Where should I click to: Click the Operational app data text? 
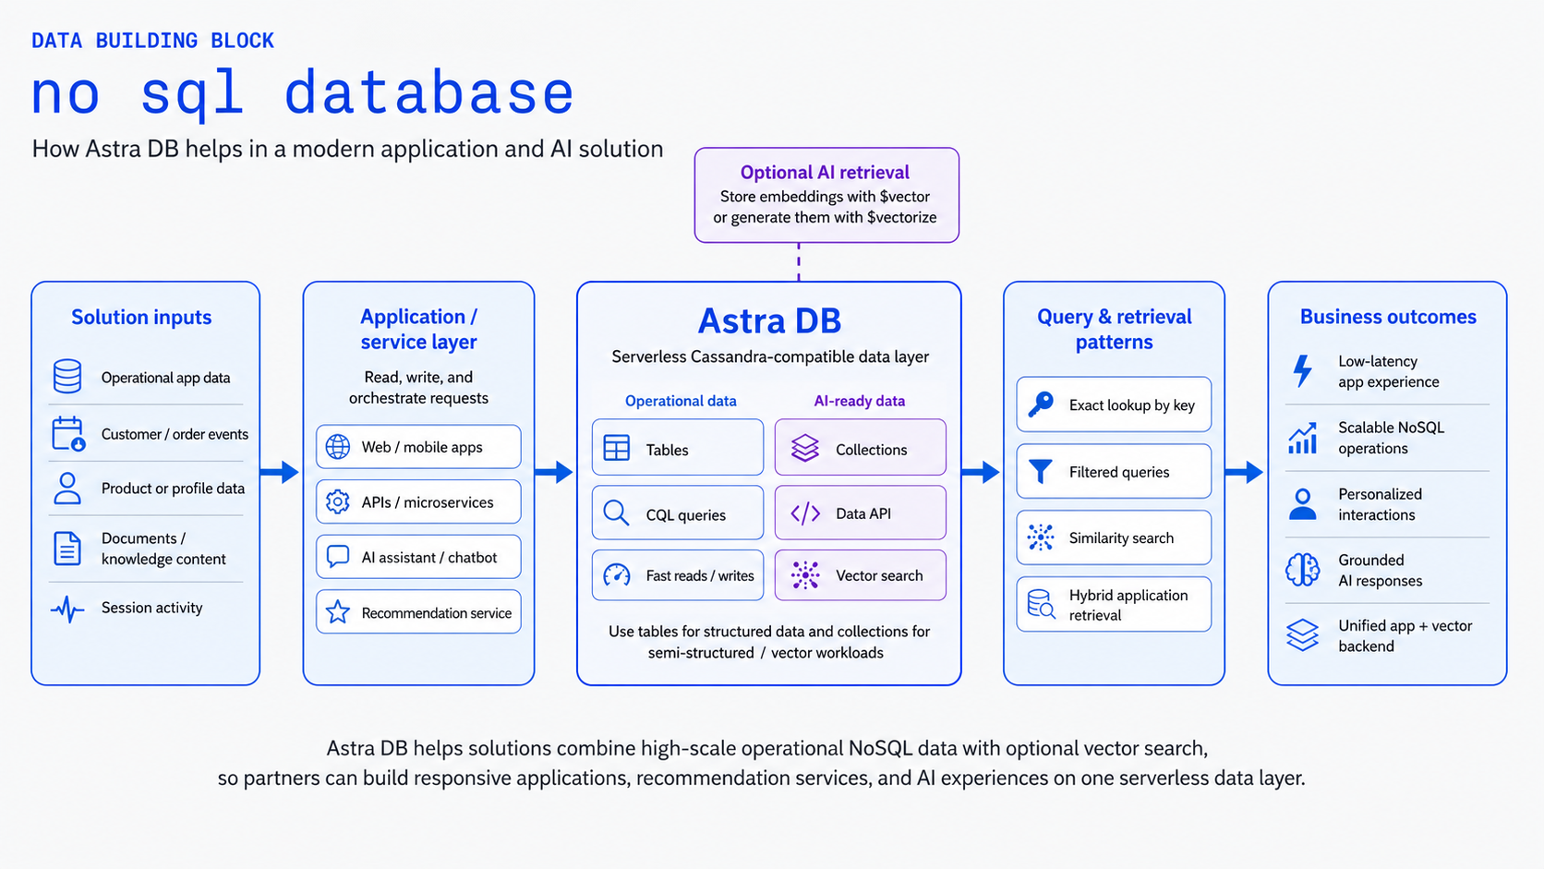click(x=166, y=378)
